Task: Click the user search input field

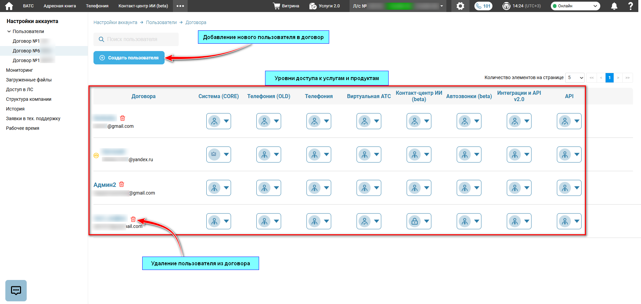Action: 136,39
